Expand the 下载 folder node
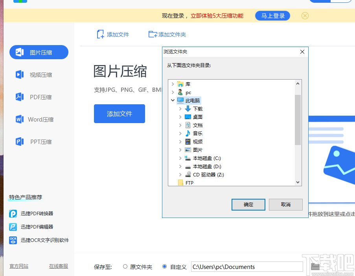The width and height of the screenshot is (355, 276). [x=180, y=109]
